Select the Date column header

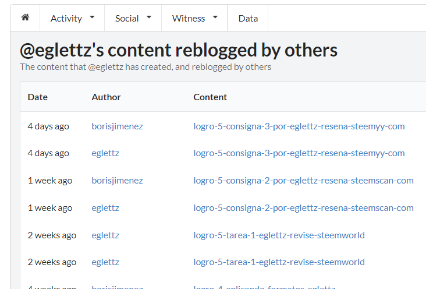pos(37,97)
